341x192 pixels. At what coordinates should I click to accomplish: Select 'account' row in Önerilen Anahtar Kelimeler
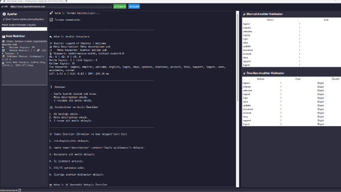coord(292,113)
